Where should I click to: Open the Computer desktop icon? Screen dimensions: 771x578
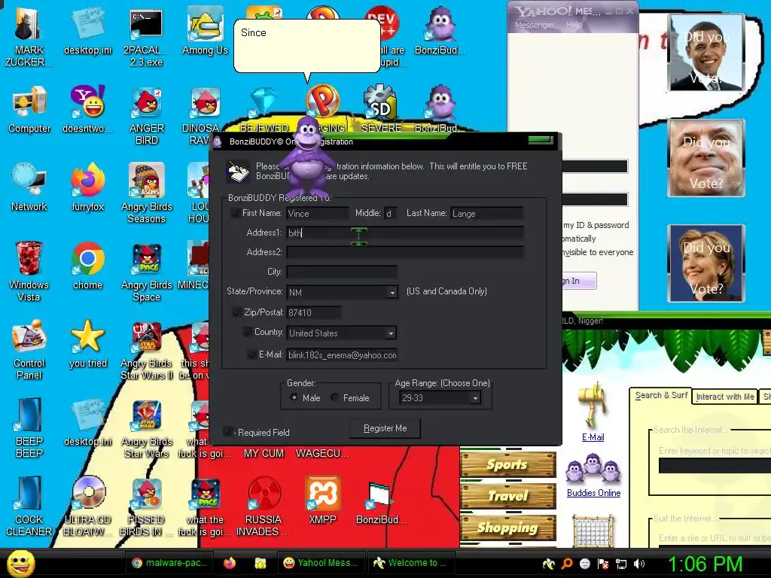click(29, 109)
